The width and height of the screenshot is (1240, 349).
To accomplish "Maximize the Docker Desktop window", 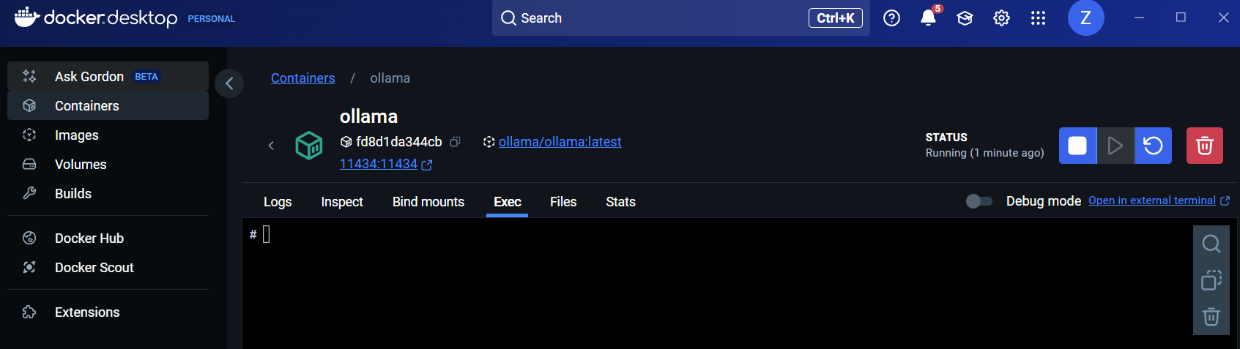I will 1181,18.
